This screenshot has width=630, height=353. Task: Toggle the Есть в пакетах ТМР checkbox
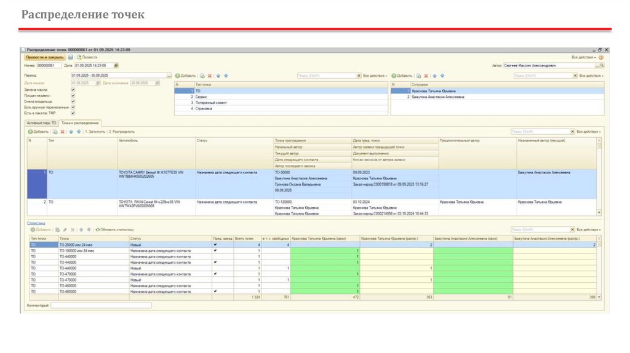coord(73,113)
